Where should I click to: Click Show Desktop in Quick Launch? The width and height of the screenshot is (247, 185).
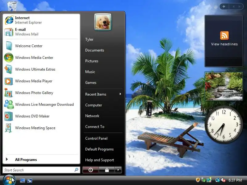point(22,180)
